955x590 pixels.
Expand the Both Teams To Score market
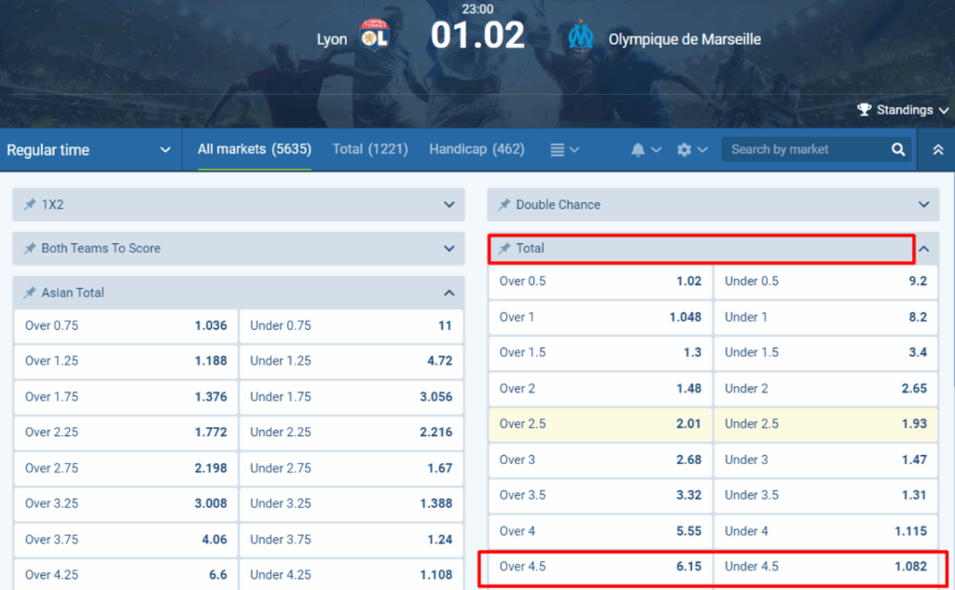pos(449,249)
